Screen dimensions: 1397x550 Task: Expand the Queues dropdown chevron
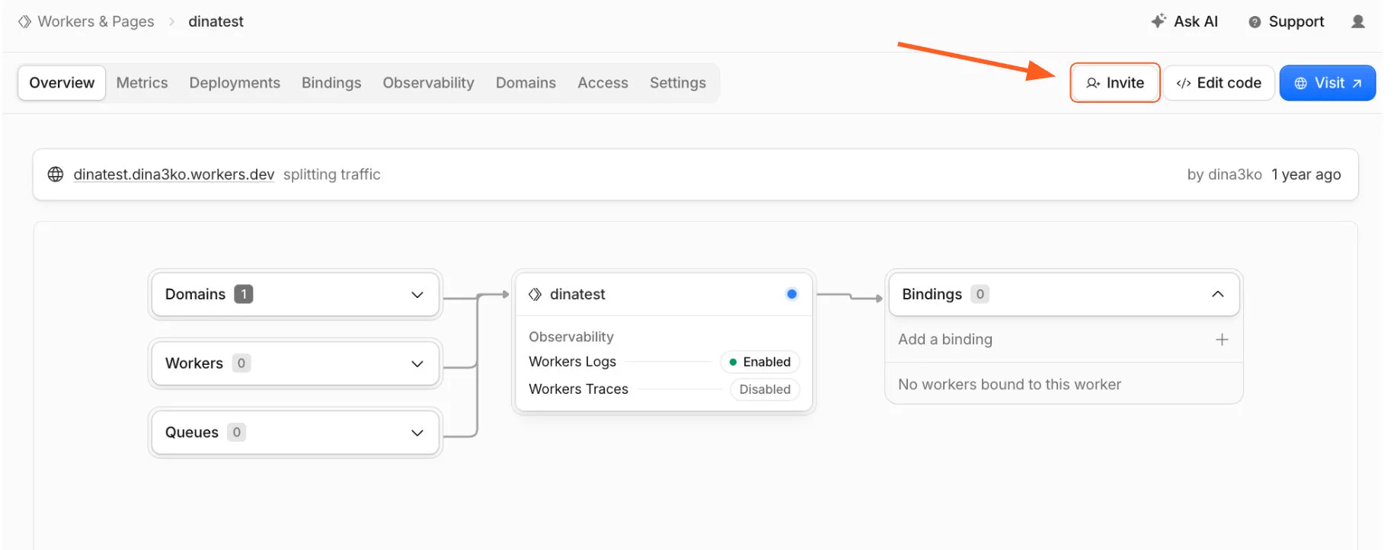pyautogui.click(x=417, y=433)
